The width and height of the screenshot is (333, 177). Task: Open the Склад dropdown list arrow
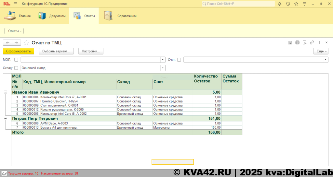pyautogui.click(x=163, y=68)
